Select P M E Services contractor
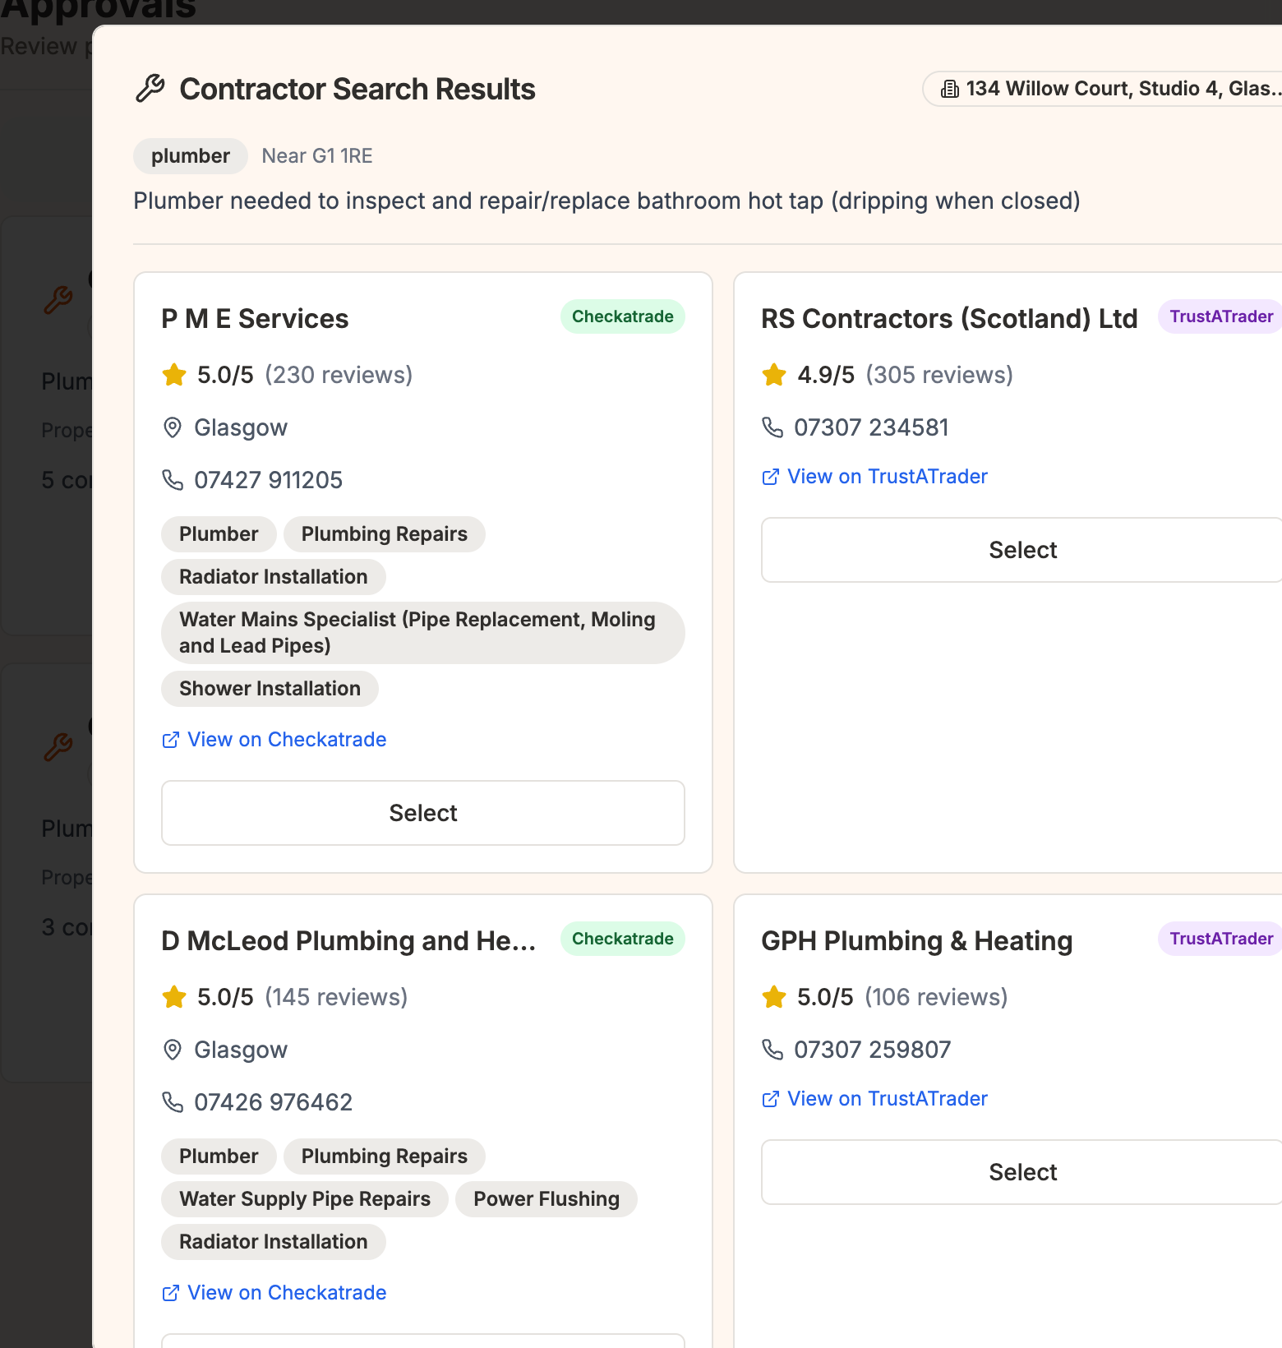The width and height of the screenshot is (1282, 1348). click(x=423, y=813)
